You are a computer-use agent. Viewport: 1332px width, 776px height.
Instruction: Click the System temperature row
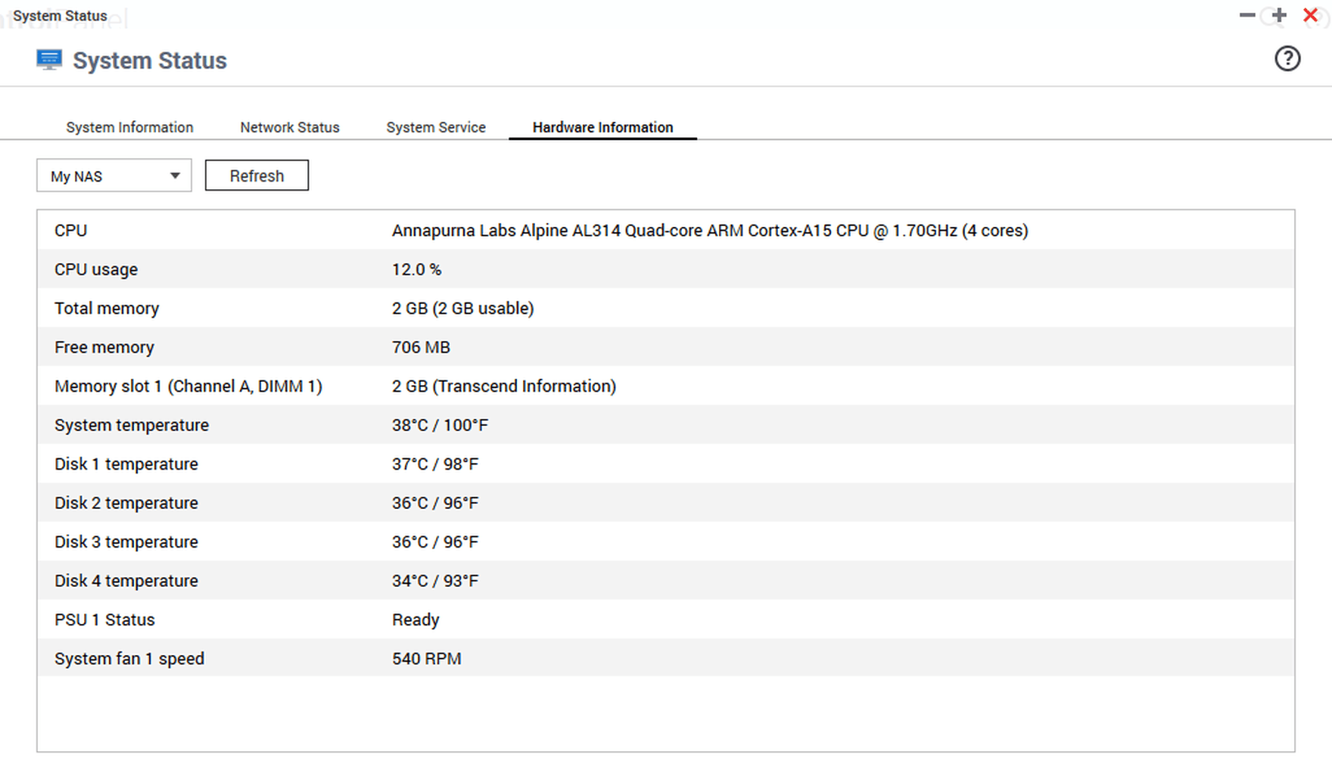pos(664,425)
